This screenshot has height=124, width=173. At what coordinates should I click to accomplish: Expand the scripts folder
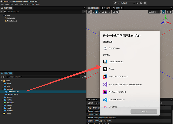3,108
